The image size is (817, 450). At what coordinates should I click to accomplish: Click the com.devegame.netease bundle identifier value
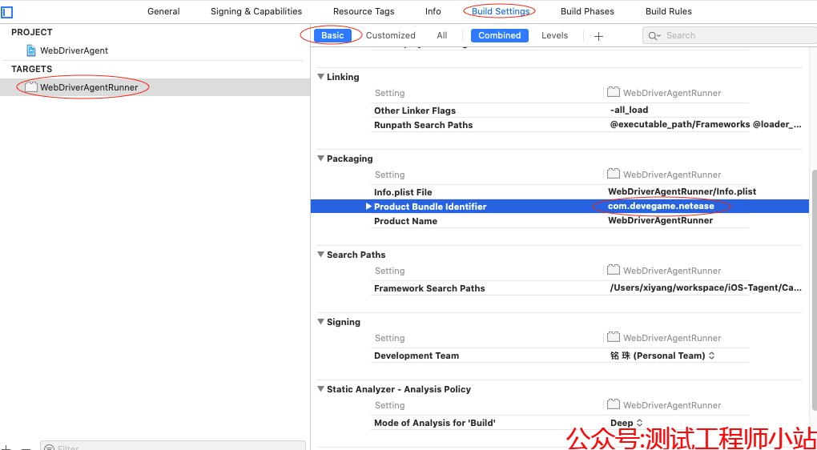coord(662,207)
